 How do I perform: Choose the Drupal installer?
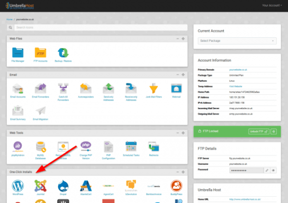tap(63, 186)
